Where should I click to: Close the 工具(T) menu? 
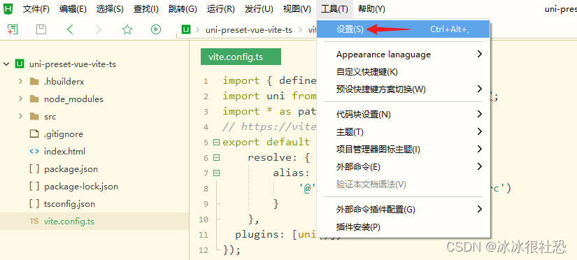tap(334, 9)
